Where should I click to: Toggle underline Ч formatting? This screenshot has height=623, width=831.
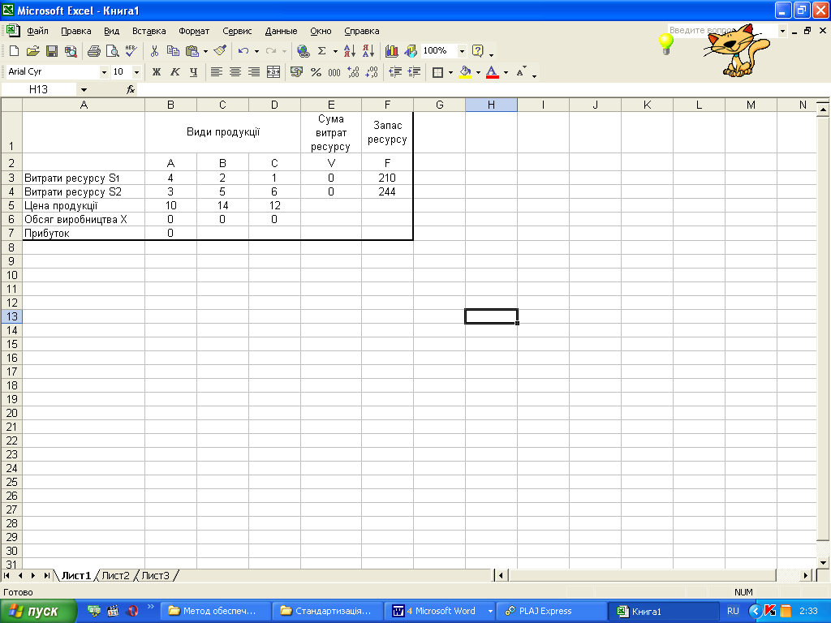point(193,72)
